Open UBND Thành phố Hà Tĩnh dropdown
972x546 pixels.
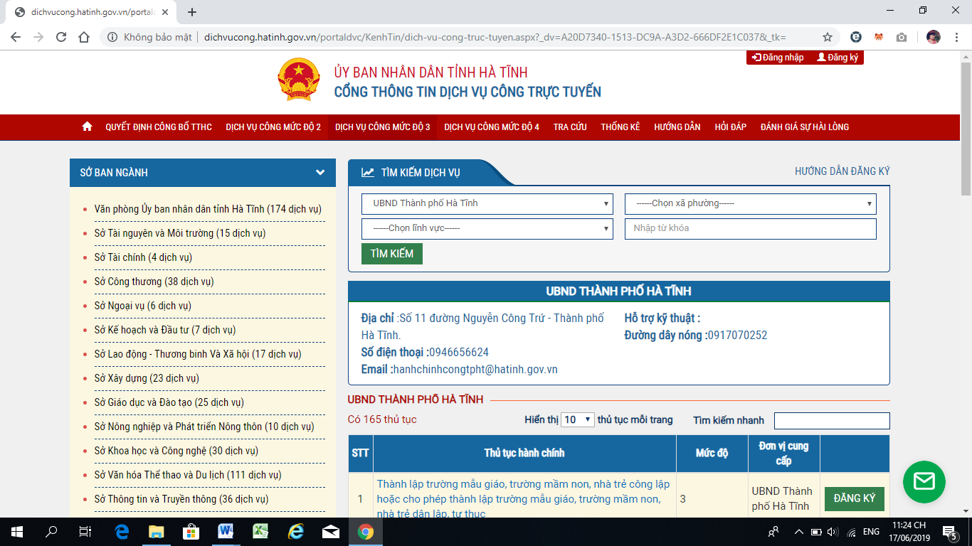[487, 203]
